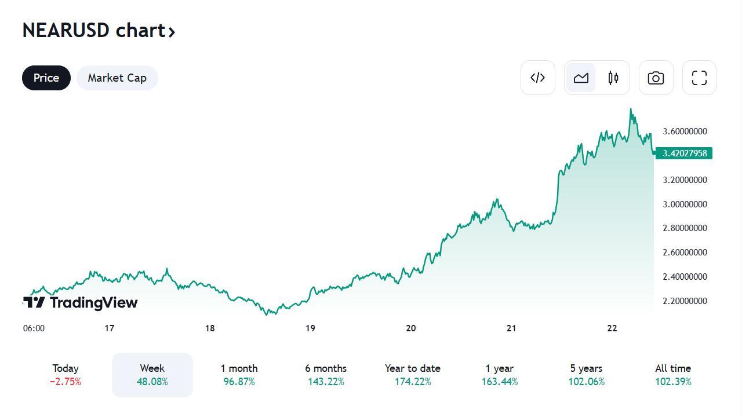Select the Today time range

point(66,375)
